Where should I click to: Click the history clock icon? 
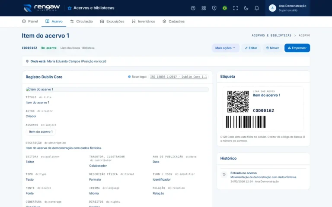[x=224, y=175]
